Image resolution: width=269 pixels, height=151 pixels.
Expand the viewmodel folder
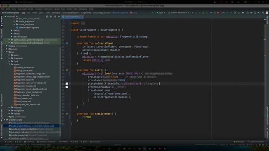click(x=12, y=37)
